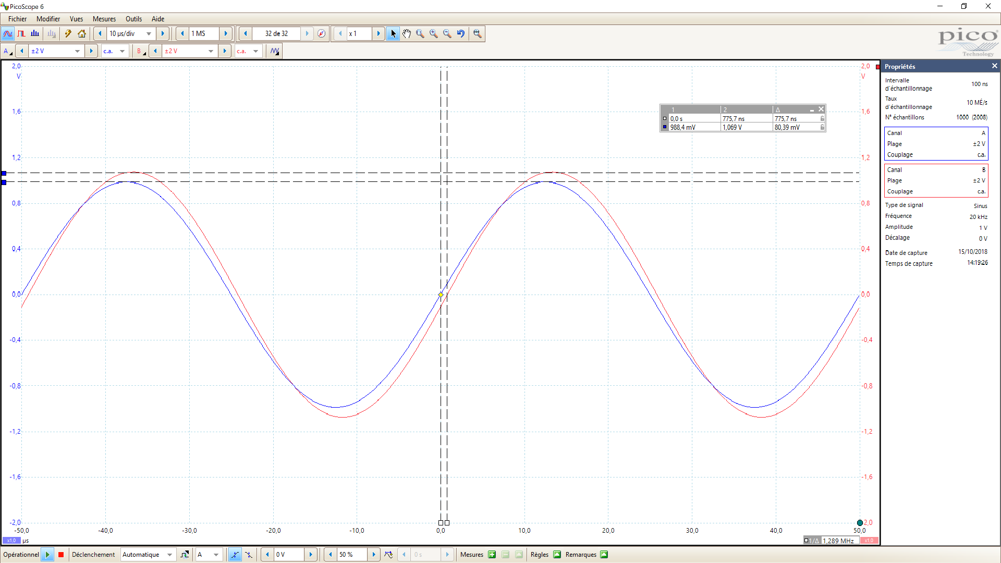
Task: Close the Propriétés panel
Action: [x=994, y=66]
